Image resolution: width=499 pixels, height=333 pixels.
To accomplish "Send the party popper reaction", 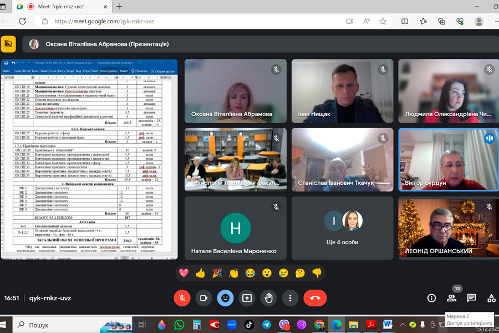I will [x=217, y=273].
